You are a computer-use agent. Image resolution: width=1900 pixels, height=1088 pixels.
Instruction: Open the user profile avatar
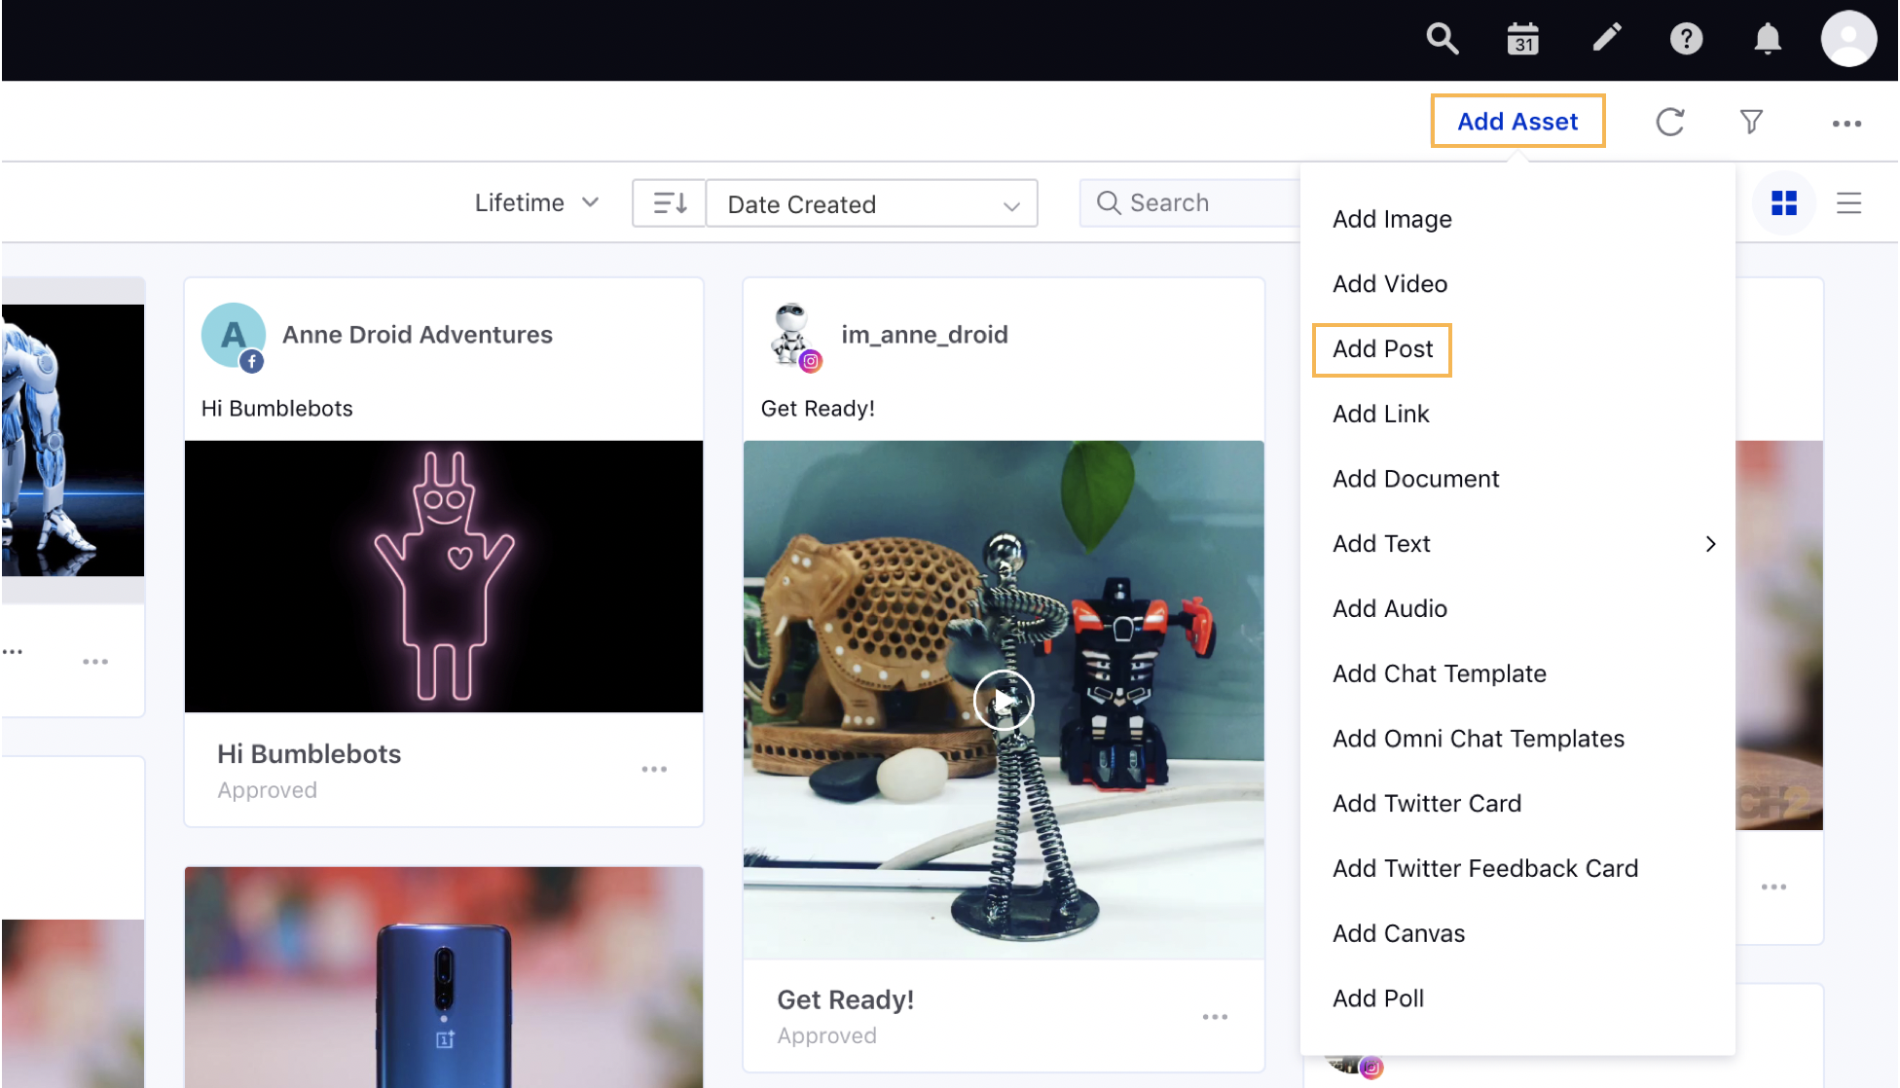1848,39
